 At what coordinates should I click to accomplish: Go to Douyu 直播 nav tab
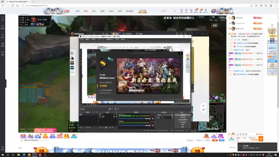coord(85,11)
